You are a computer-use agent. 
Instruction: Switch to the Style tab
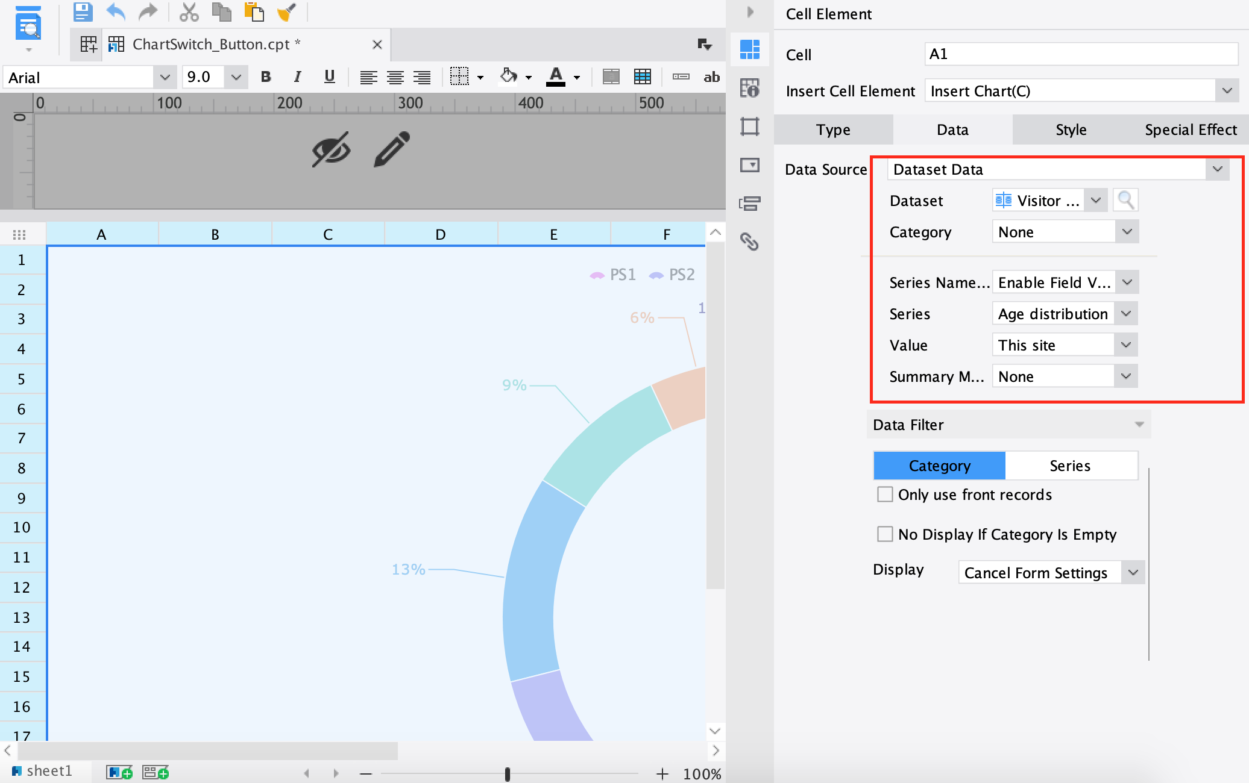tap(1071, 129)
